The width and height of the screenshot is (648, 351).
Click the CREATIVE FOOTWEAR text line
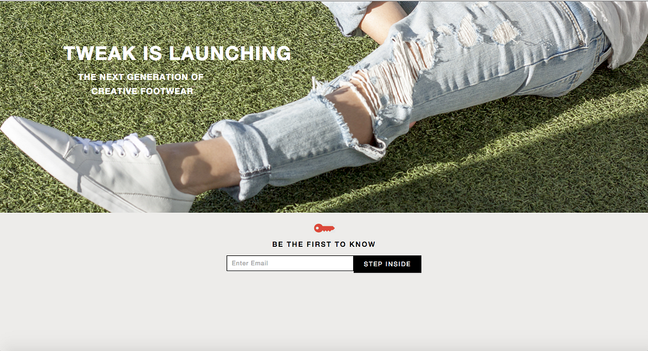142,91
